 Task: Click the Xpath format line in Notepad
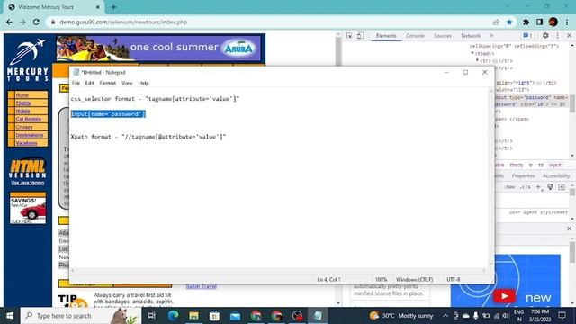148,137
